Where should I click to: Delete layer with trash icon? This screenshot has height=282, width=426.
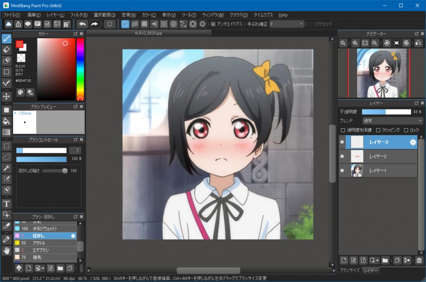click(x=419, y=260)
